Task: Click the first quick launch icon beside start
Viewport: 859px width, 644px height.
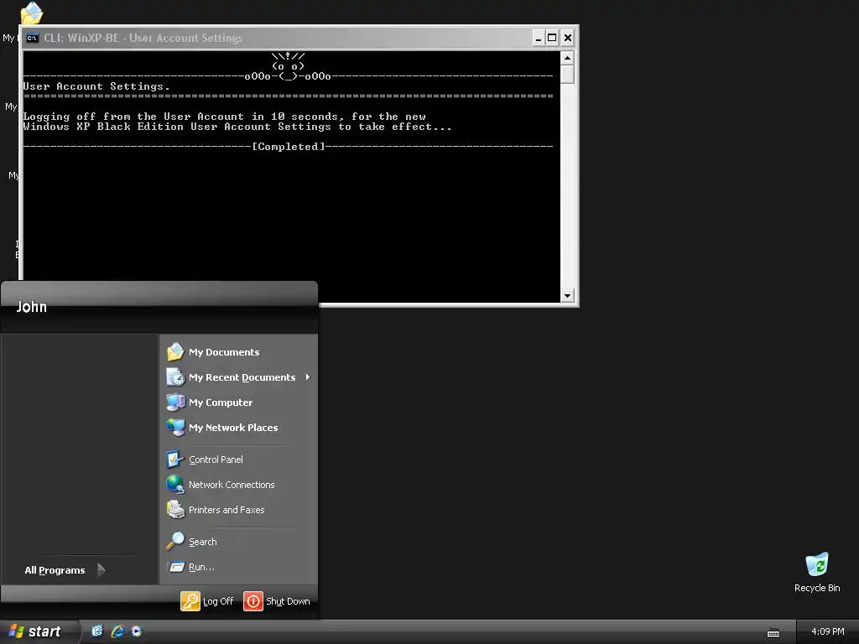Action: point(97,631)
